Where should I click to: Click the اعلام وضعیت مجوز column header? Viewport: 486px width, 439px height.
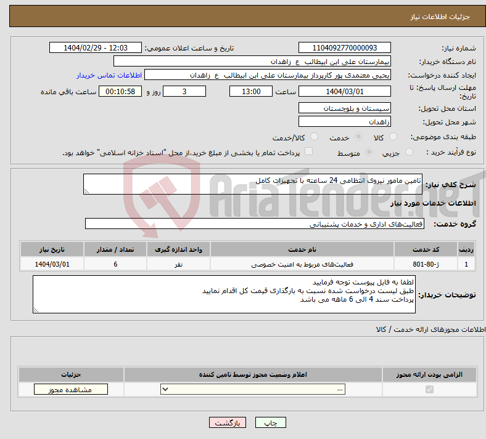pos(253,374)
